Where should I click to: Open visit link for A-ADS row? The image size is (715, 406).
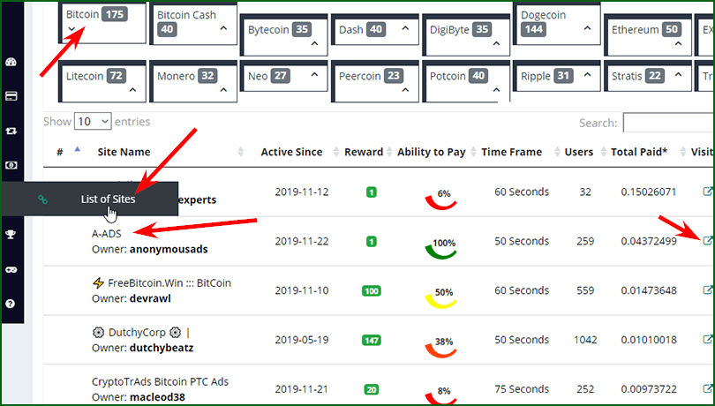707,240
